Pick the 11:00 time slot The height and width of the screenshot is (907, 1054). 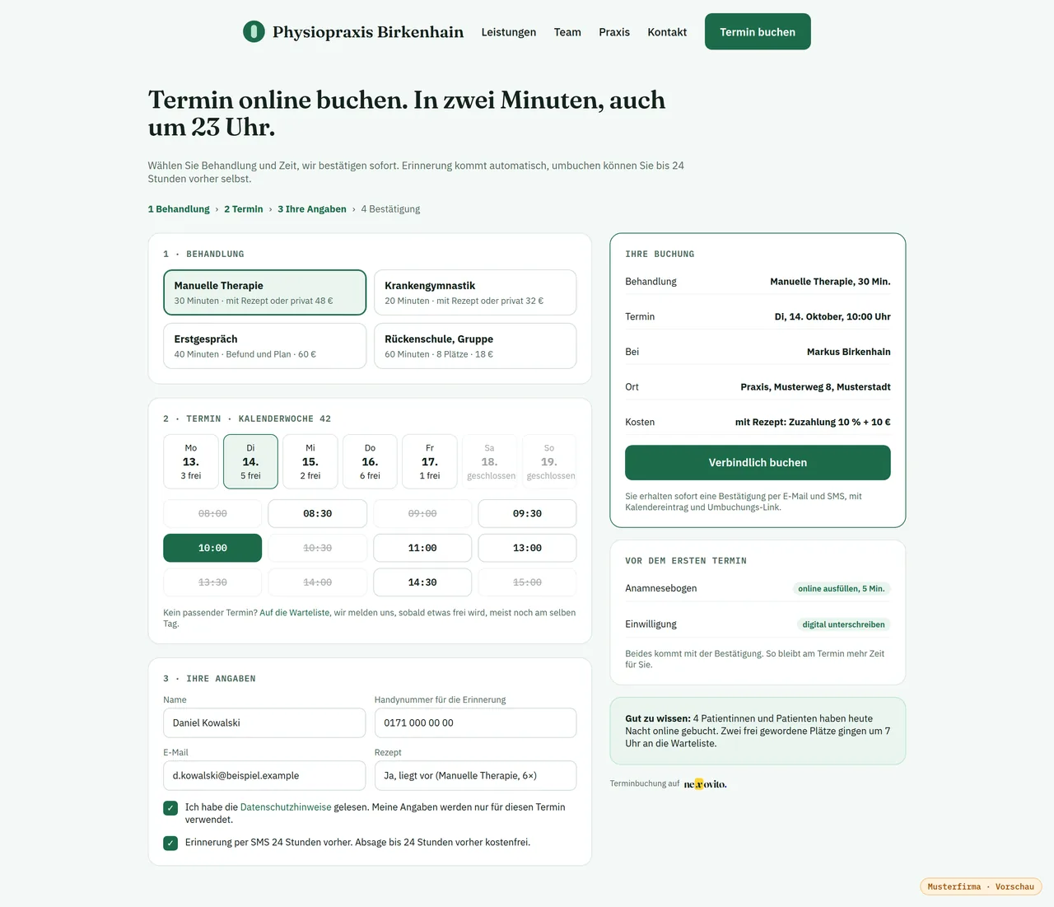(x=422, y=548)
